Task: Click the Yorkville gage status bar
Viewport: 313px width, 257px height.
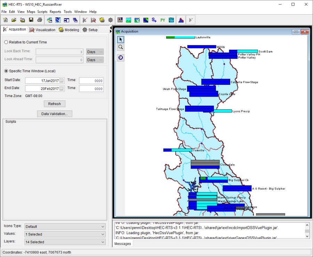Action: click(x=178, y=150)
